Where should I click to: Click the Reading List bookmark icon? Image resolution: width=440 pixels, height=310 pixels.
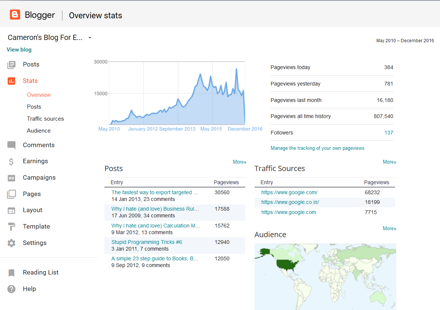coord(12,273)
